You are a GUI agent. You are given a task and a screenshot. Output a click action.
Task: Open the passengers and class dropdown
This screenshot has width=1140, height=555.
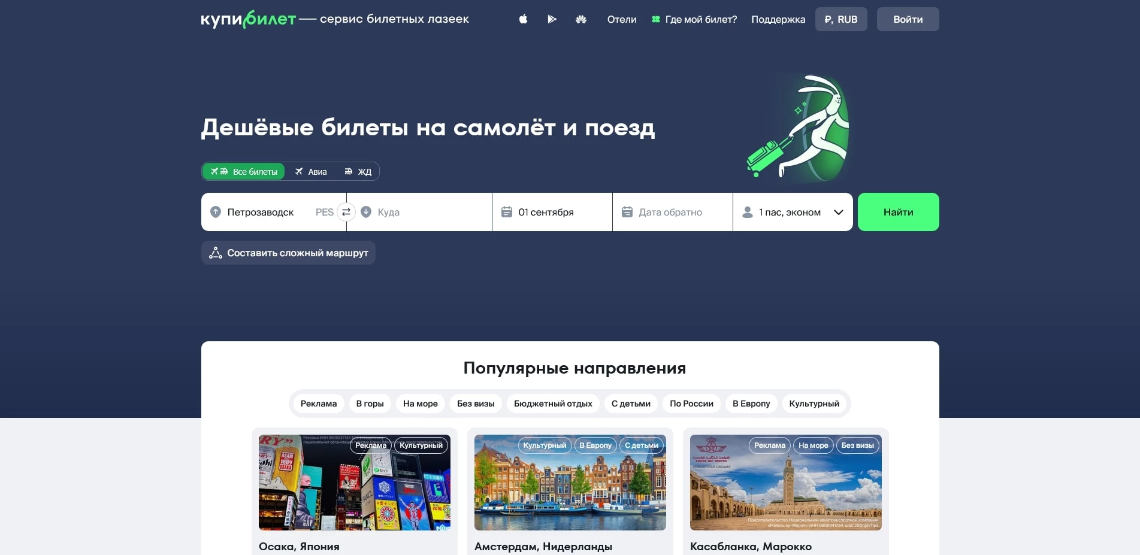792,212
